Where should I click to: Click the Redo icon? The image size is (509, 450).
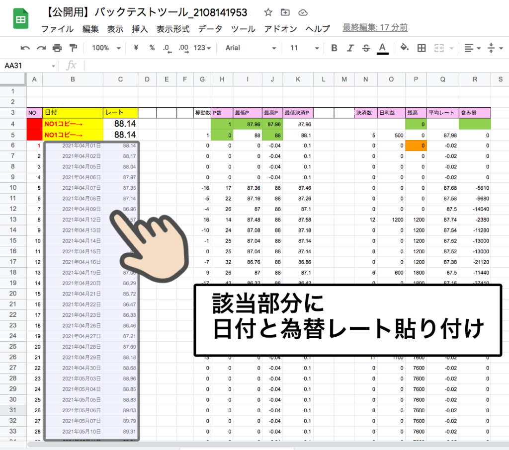coord(42,48)
